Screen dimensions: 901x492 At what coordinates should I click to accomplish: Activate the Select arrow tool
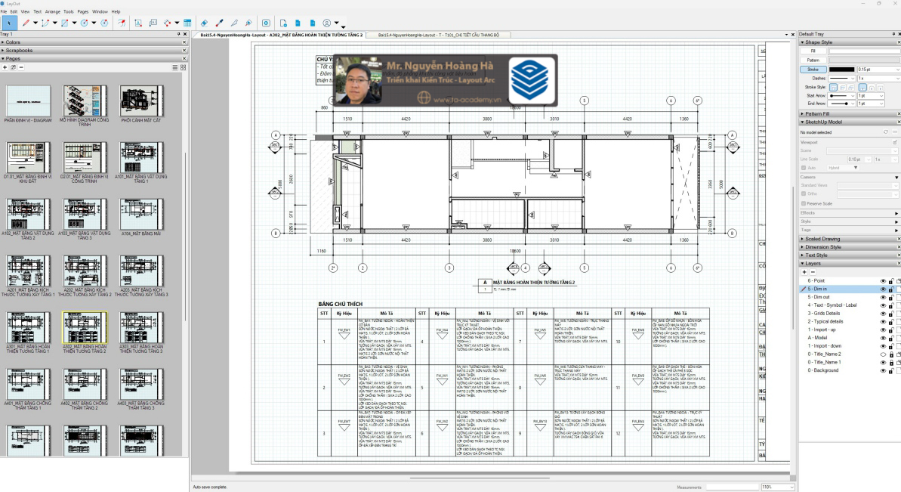(8, 23)
